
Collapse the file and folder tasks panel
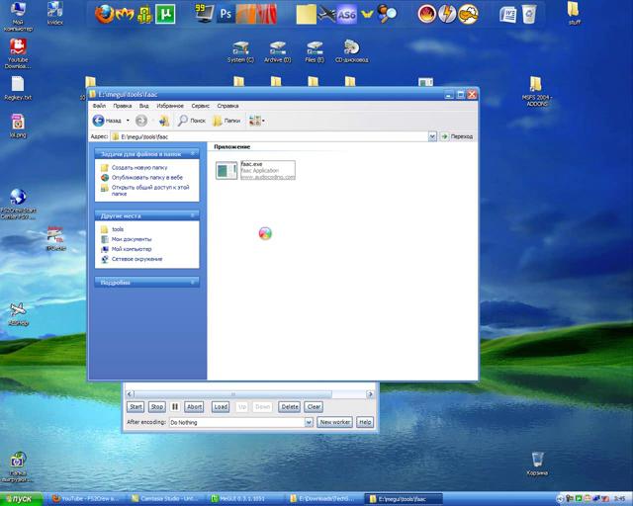pyautogui.click(x=193, y=154)
